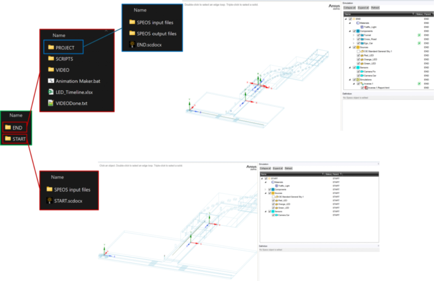Click the Inverse.1.Report.html file icon
The height and width of the screenshot is (281, 434).
click(x=366, y=88)
